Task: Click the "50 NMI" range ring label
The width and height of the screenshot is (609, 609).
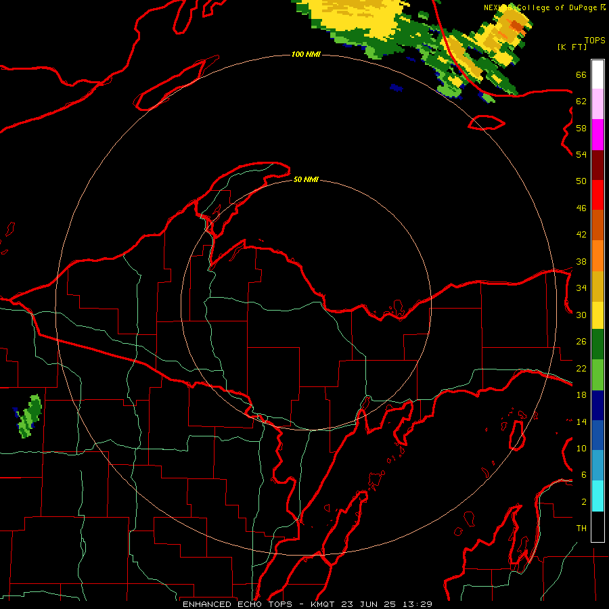Action: coord(306,179)
